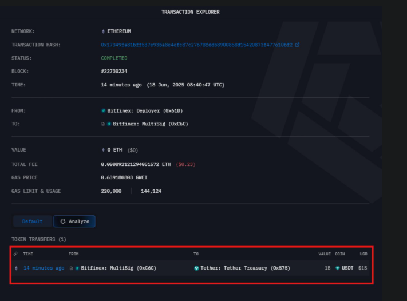Click Bitfinex logo in the TO field
Image resolution: width=407 pixels, height=301 pixels.
point(109,124)
